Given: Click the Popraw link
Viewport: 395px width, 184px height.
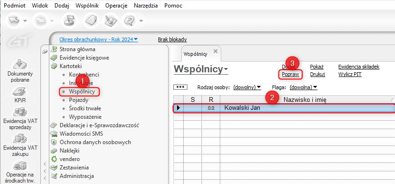Looking at the screenshot, I should (x=290, y=74).
